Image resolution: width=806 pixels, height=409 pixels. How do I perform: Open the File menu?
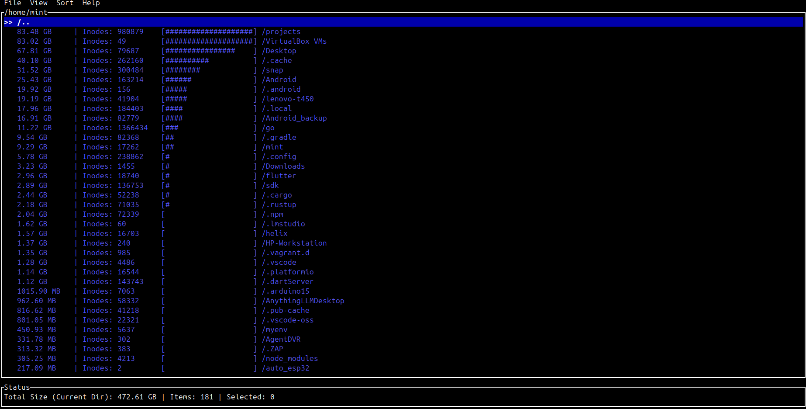pos(13,3)
